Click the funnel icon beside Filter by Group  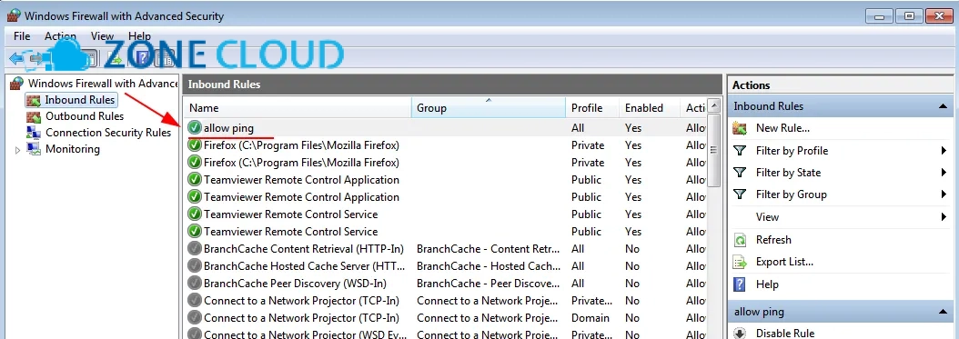pyautogui.click(x=740, y=194)
